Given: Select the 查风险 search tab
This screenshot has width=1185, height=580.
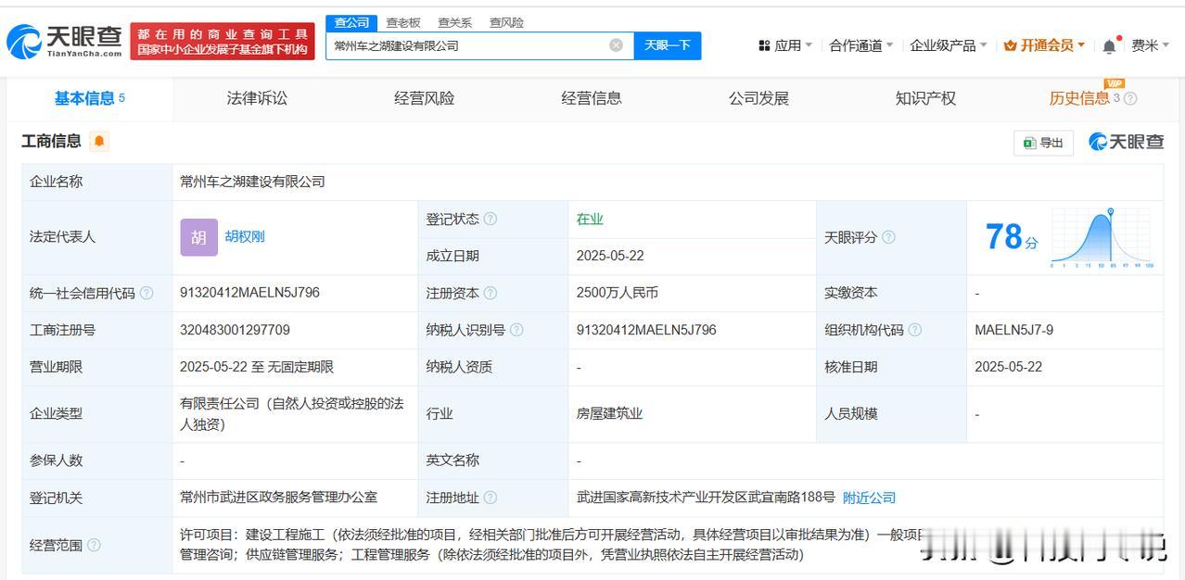Looking at the screenshot, I should coord(506,22).
